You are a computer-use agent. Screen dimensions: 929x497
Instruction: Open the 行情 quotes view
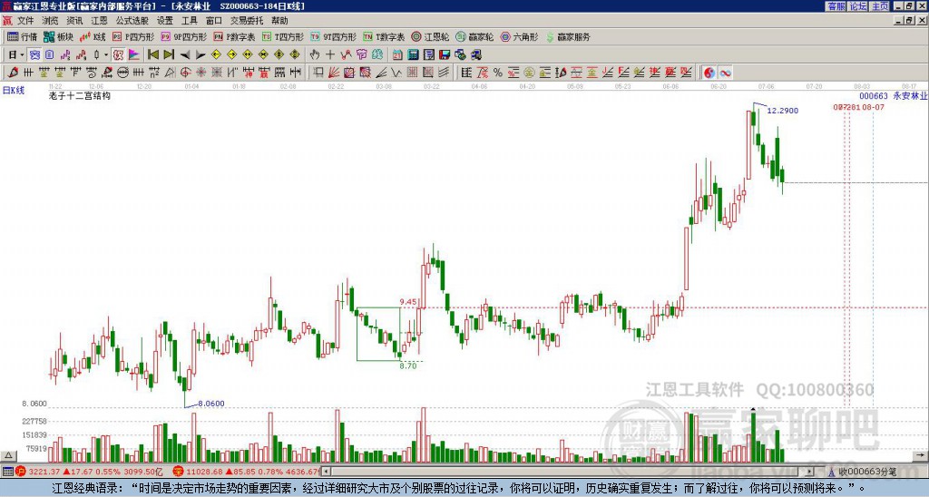(x=22, y=36)
